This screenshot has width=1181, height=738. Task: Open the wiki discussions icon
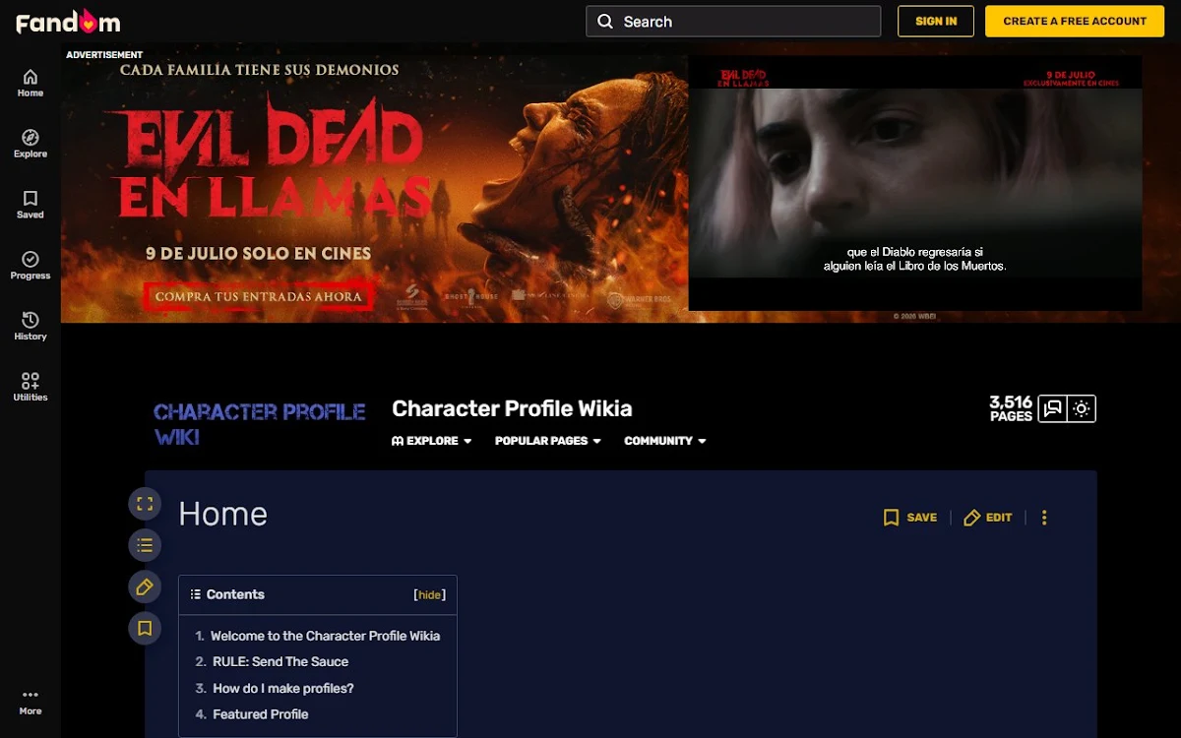point(1053,409)
